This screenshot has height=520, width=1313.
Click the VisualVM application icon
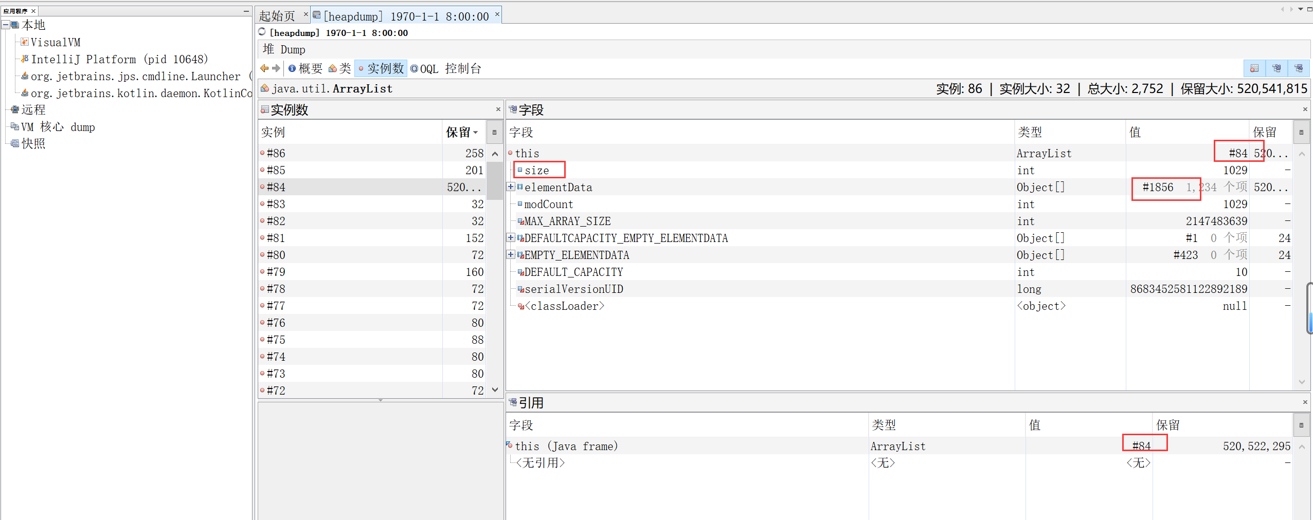(25, 42)
